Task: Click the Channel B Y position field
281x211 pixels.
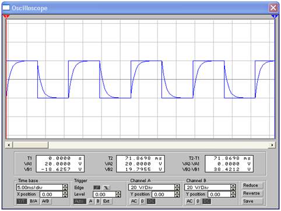Action: tap(219, 195)
